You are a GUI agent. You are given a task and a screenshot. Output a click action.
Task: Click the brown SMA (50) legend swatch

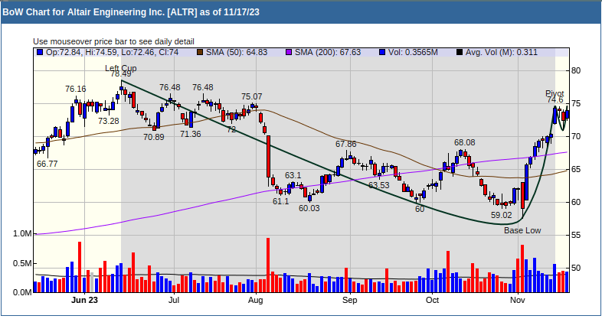[200, 53]
